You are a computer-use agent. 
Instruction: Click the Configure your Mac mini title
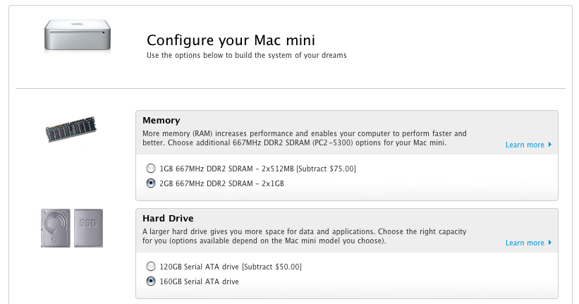click(231, 40)
